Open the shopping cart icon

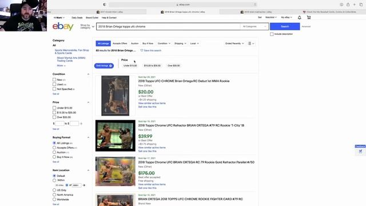click(x=309, y=18)
